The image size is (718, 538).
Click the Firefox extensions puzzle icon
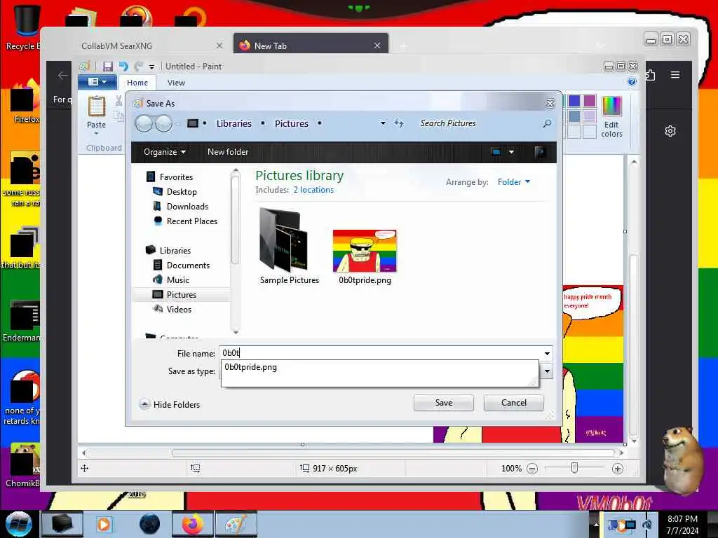(650, 74)
